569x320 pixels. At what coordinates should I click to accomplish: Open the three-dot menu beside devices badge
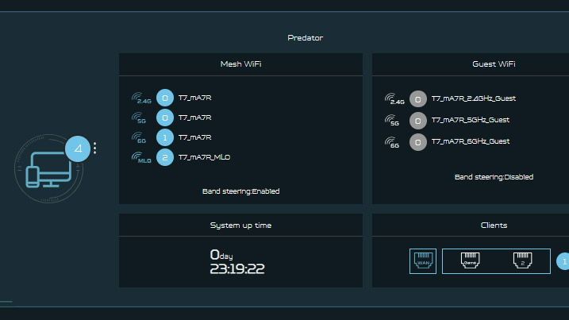click(x=95, y=148)
